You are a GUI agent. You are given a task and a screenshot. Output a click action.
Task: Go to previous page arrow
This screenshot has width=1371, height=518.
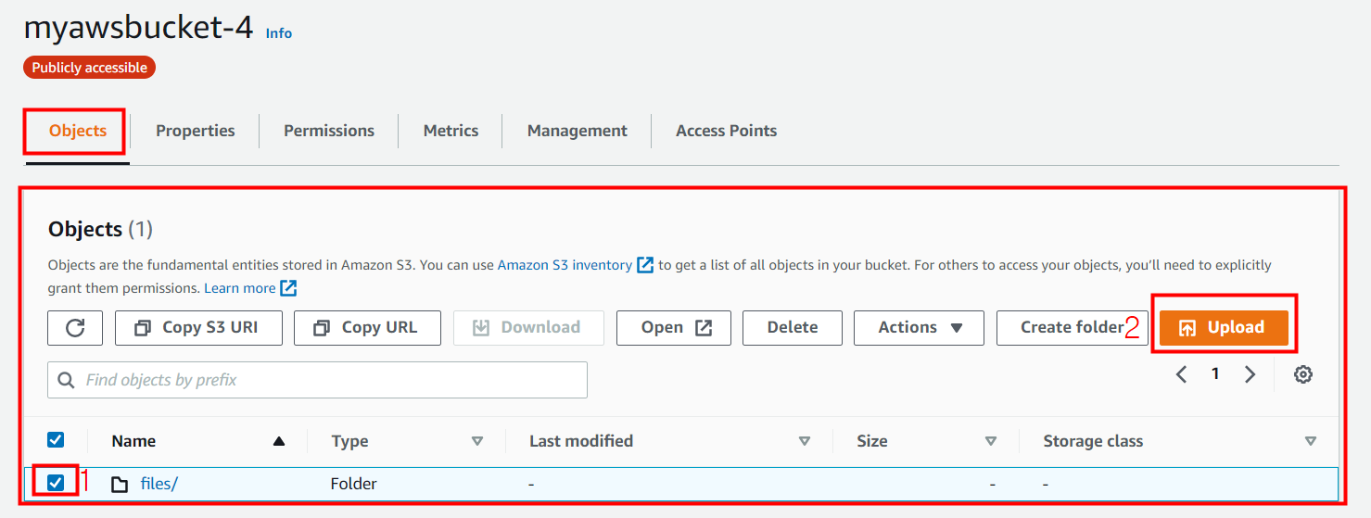(x=1181, y=374)
